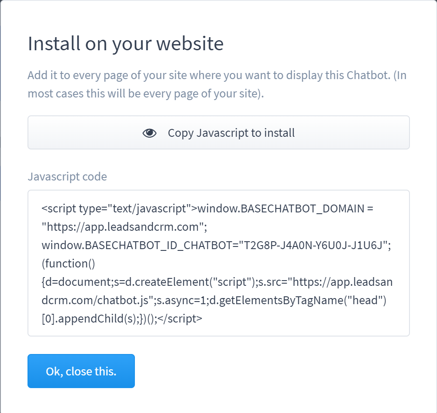The height and width of the screenshot is (413, 437).
Task: Focus the Javascript code text area
Action: pos(218,263)
